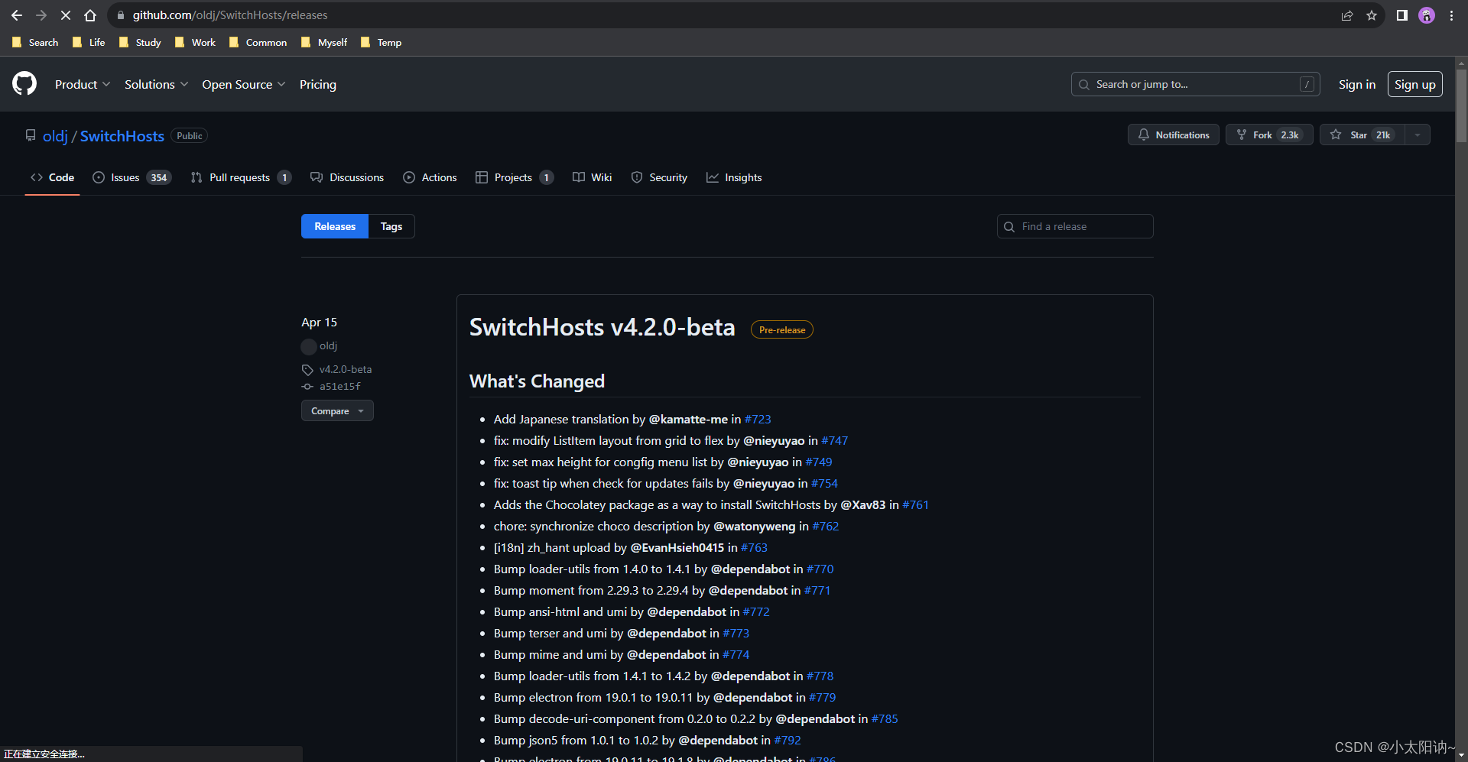Screen dimensions: 1468x762
Task: Click the GitHub Octocat logo
Action: (x=24, y=83)
